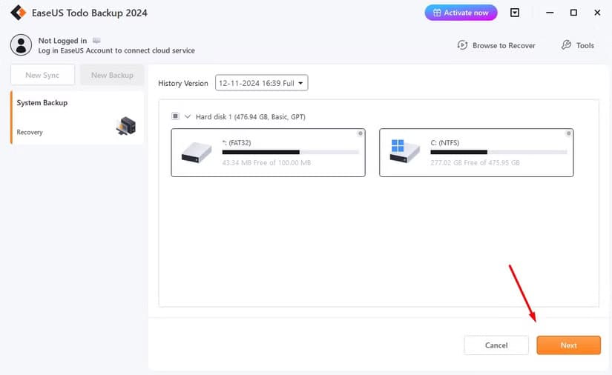
Task: Click the C: NTFS usage bar
Action: click(499, 153)
